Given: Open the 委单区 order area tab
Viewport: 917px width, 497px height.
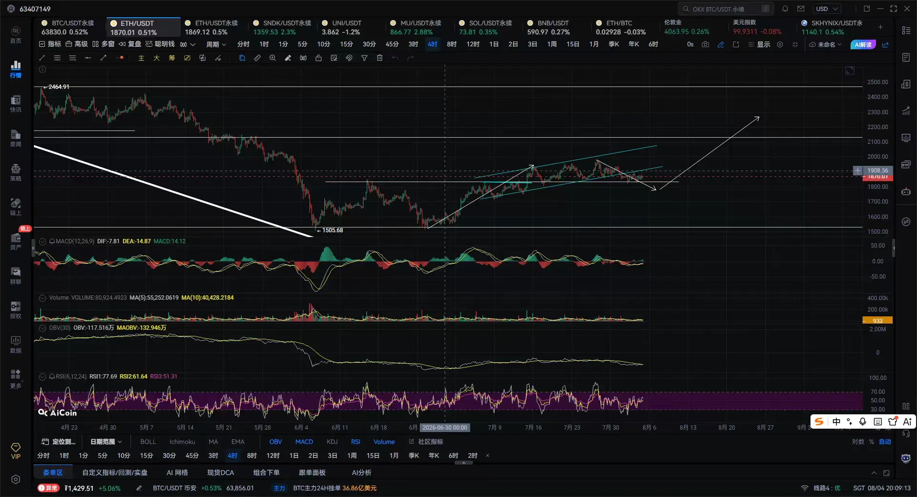Looking at the screenshot, I should click(53, 473).
